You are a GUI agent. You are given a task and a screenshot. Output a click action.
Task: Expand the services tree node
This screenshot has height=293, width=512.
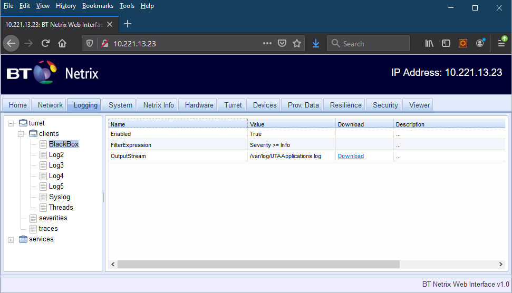[x=11, y=240]
